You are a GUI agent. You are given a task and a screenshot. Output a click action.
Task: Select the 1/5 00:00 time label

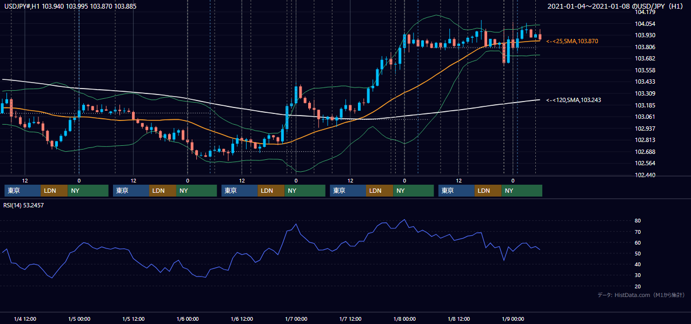[79, 319]
